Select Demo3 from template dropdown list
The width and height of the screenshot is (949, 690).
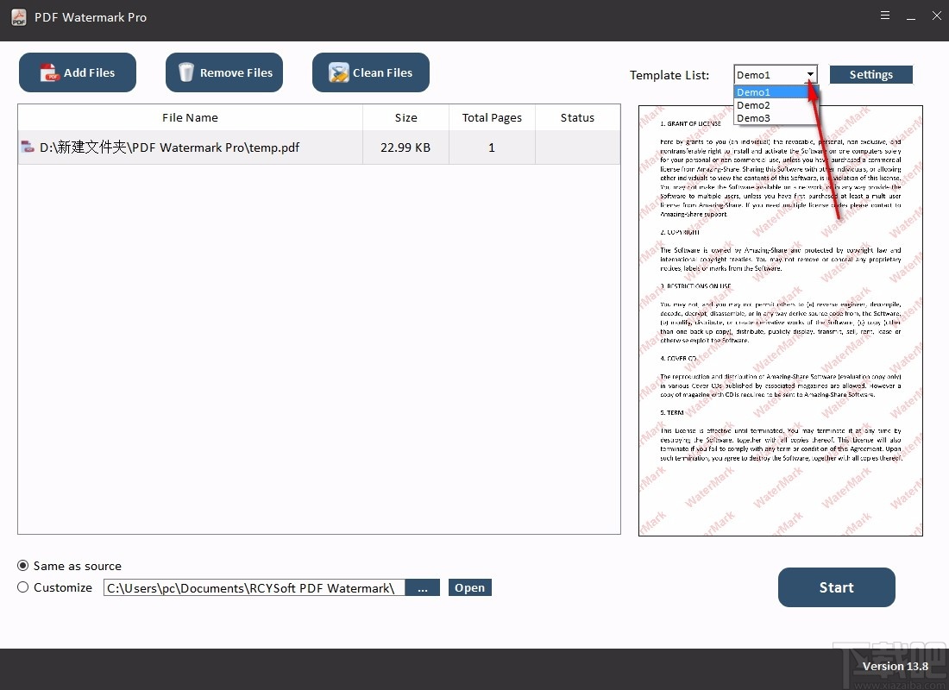pos(771,118)
